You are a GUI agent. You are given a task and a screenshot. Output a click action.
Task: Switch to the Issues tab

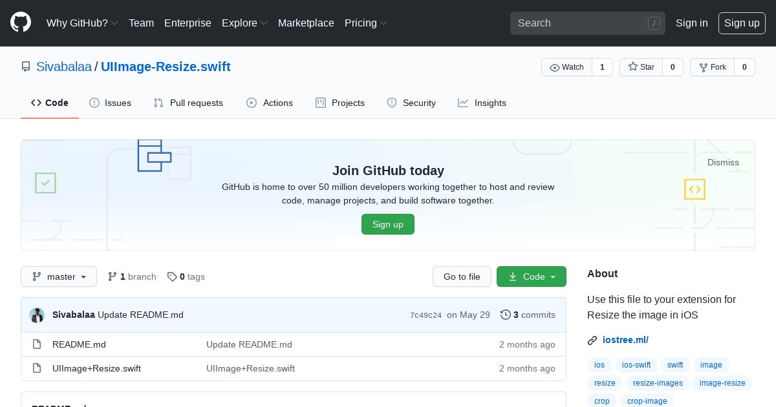coord(110,103)
